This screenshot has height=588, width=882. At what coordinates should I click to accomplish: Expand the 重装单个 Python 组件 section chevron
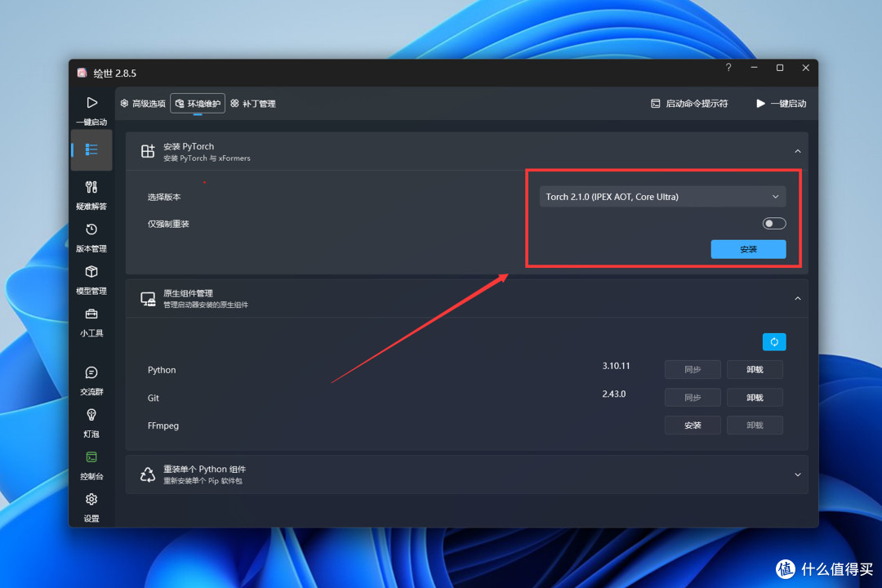coord(798,475)
